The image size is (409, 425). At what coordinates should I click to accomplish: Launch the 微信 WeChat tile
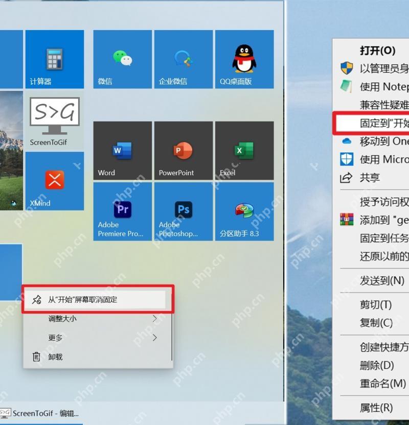click(122, 59)
